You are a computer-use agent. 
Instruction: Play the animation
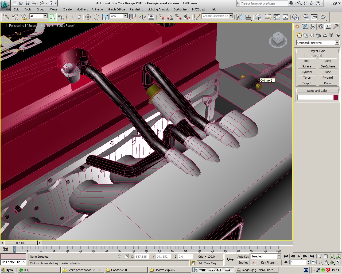(299, 256)
